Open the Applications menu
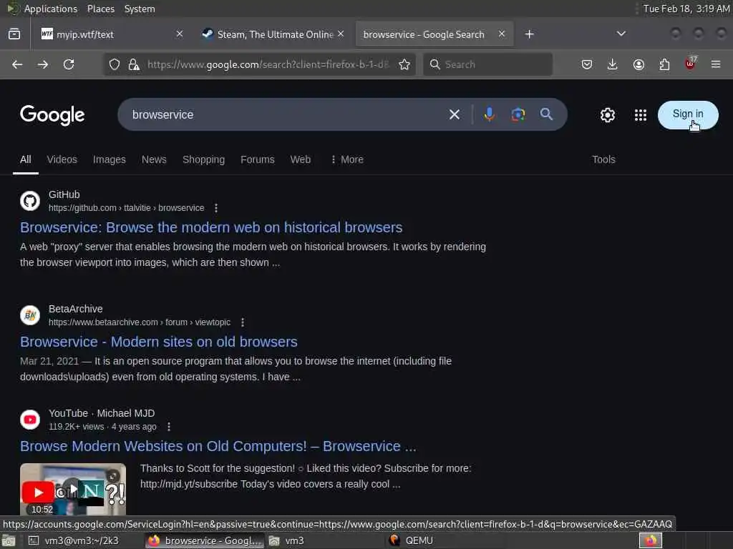The height and width of the screenshot is (549, 733). (x=51, y=9)
